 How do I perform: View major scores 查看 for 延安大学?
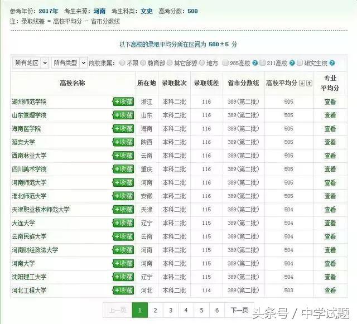click(330, 142)
